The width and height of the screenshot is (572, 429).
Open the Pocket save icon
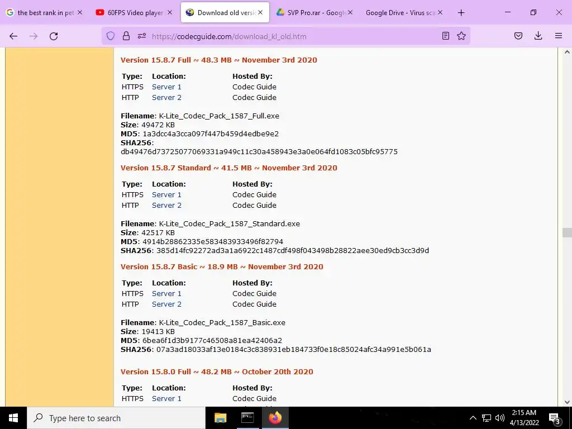click(x=518, y=36)
